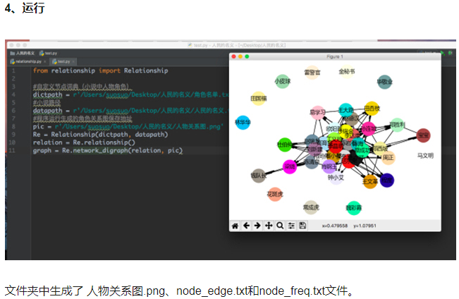Screen dimensions: 459x299
Task: Activate the Pan tool with crossed arrows
Action: pos(269,226)
